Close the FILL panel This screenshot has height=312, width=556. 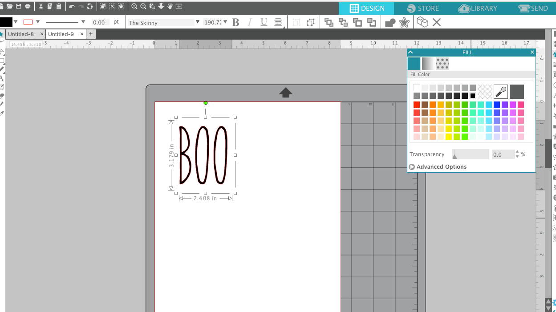532,52
